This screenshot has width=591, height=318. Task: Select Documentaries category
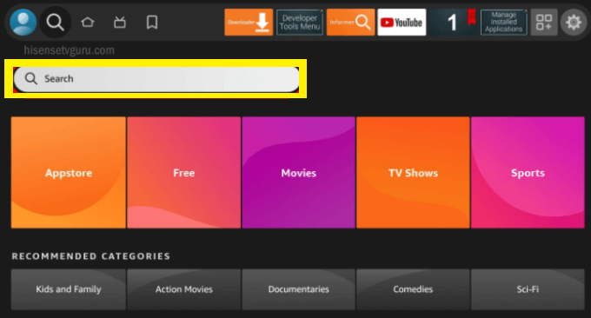pyautogui.click(x=298, y=289)
